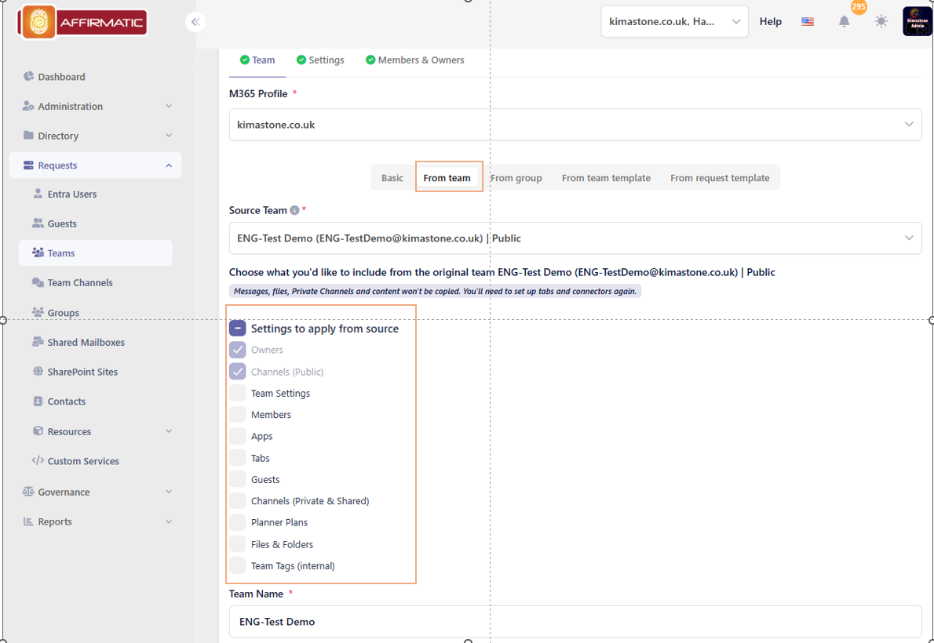Go to SharePoint Sites in sidebar
The image size is (934, 643).
(82, 372)
